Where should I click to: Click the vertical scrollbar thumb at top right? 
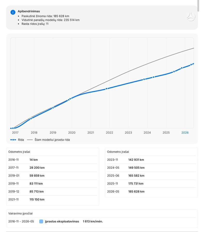pyautogui.click(x=198, y=6)
